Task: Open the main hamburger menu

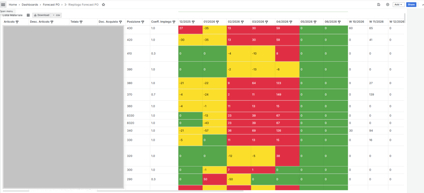Action: point(3,5)
